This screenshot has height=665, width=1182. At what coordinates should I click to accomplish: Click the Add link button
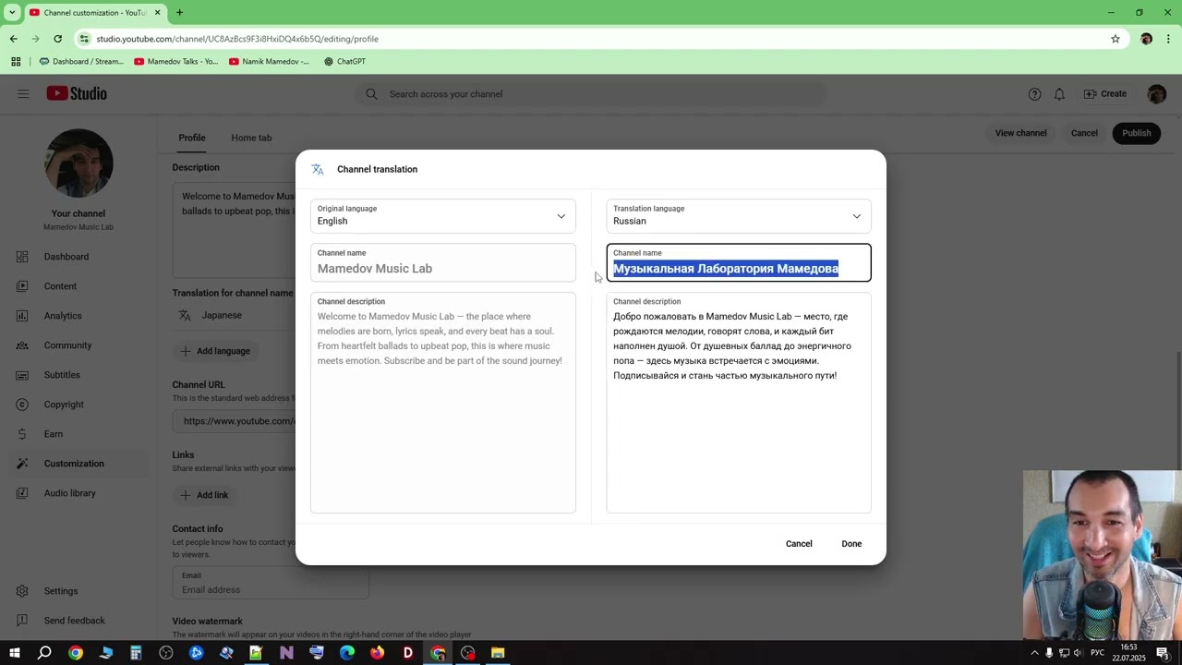pyautogui.click(x=205, y=495)
